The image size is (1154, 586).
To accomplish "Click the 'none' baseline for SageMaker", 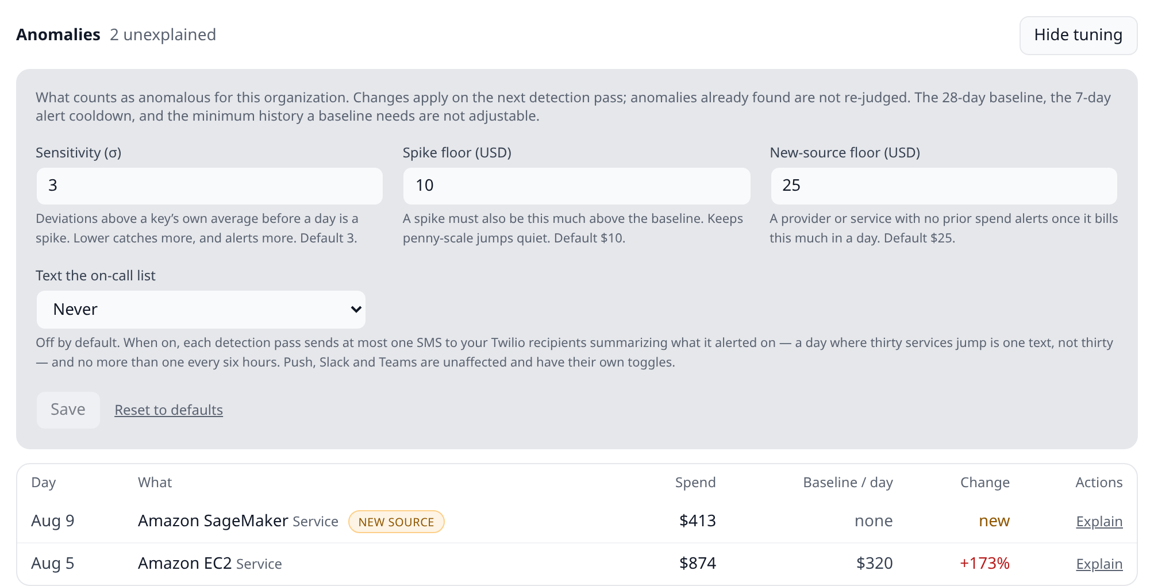I will click(x=874, y=521).
